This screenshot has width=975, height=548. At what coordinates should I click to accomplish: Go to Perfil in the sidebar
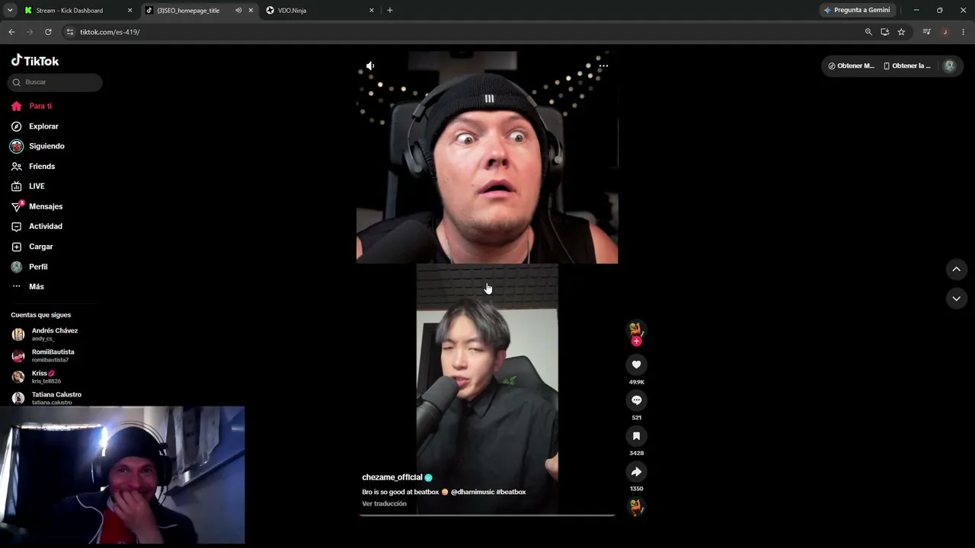point(29,267)
